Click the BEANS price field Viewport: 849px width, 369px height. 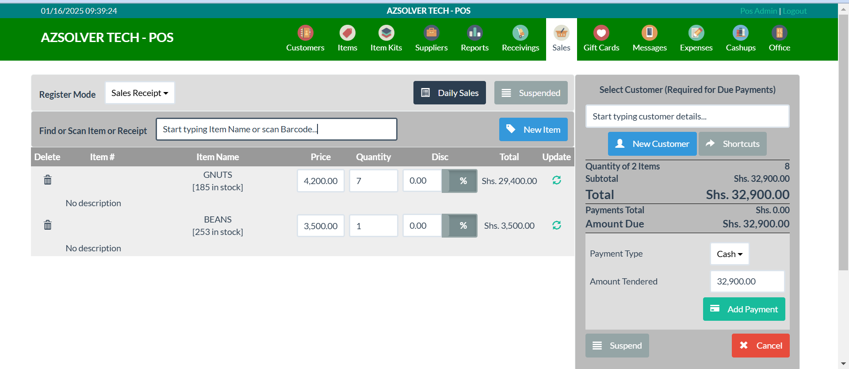tap(321, 226)
